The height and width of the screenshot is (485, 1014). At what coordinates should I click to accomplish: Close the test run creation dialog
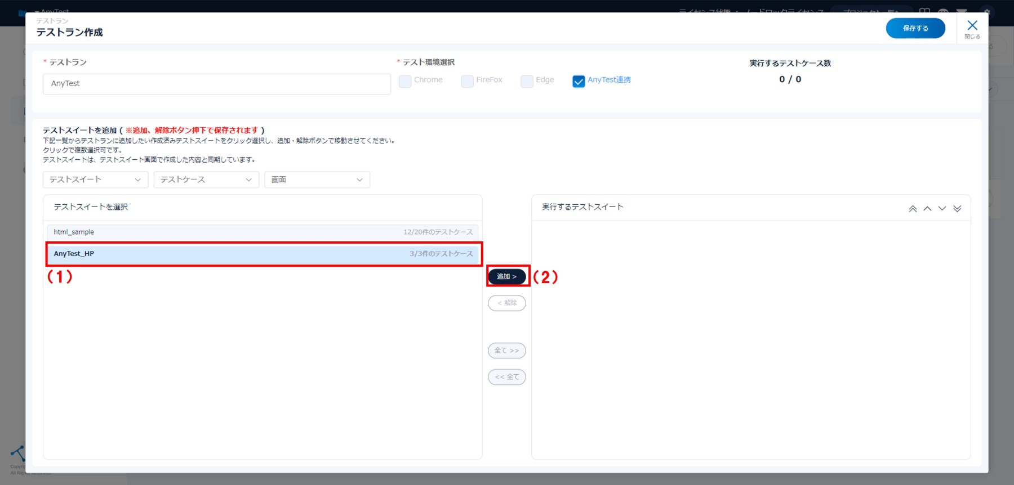click(x=972, y=28)
